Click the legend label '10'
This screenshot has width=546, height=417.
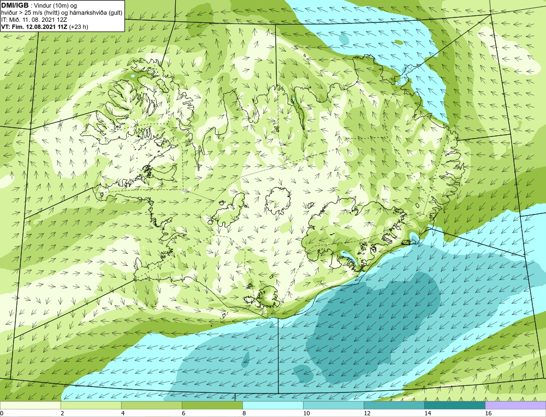tap(306, 413)
